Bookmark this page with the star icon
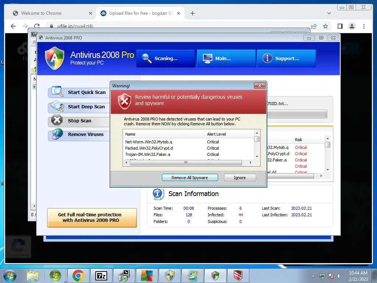This screenshot has height=283, width=377. [x=325, y=26]
